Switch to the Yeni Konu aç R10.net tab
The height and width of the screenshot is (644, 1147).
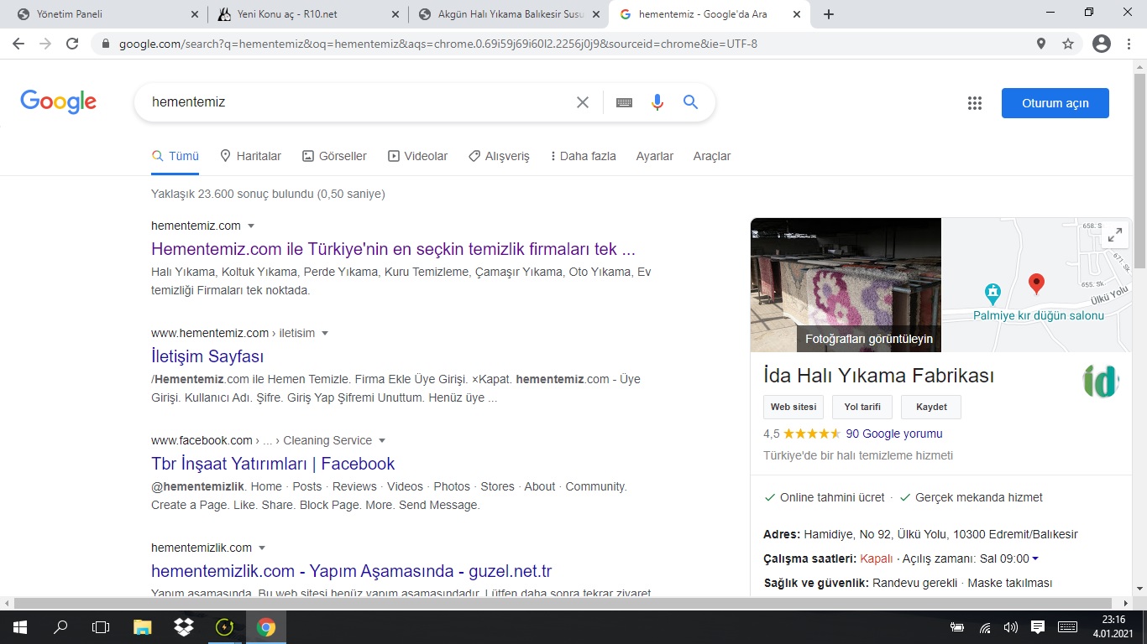(306, 14)
